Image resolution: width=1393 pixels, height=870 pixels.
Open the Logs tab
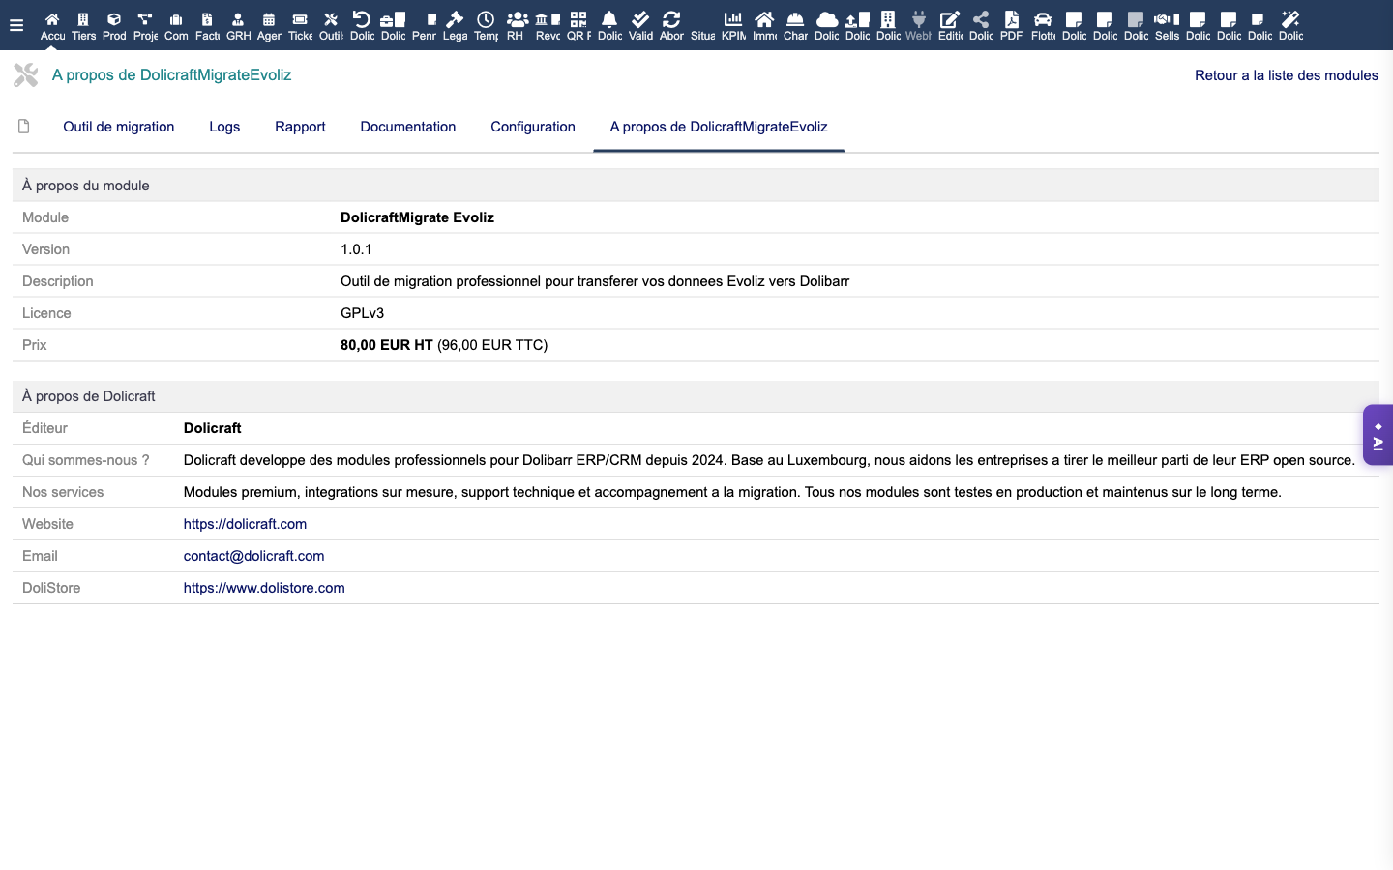(x=224, y=127)
